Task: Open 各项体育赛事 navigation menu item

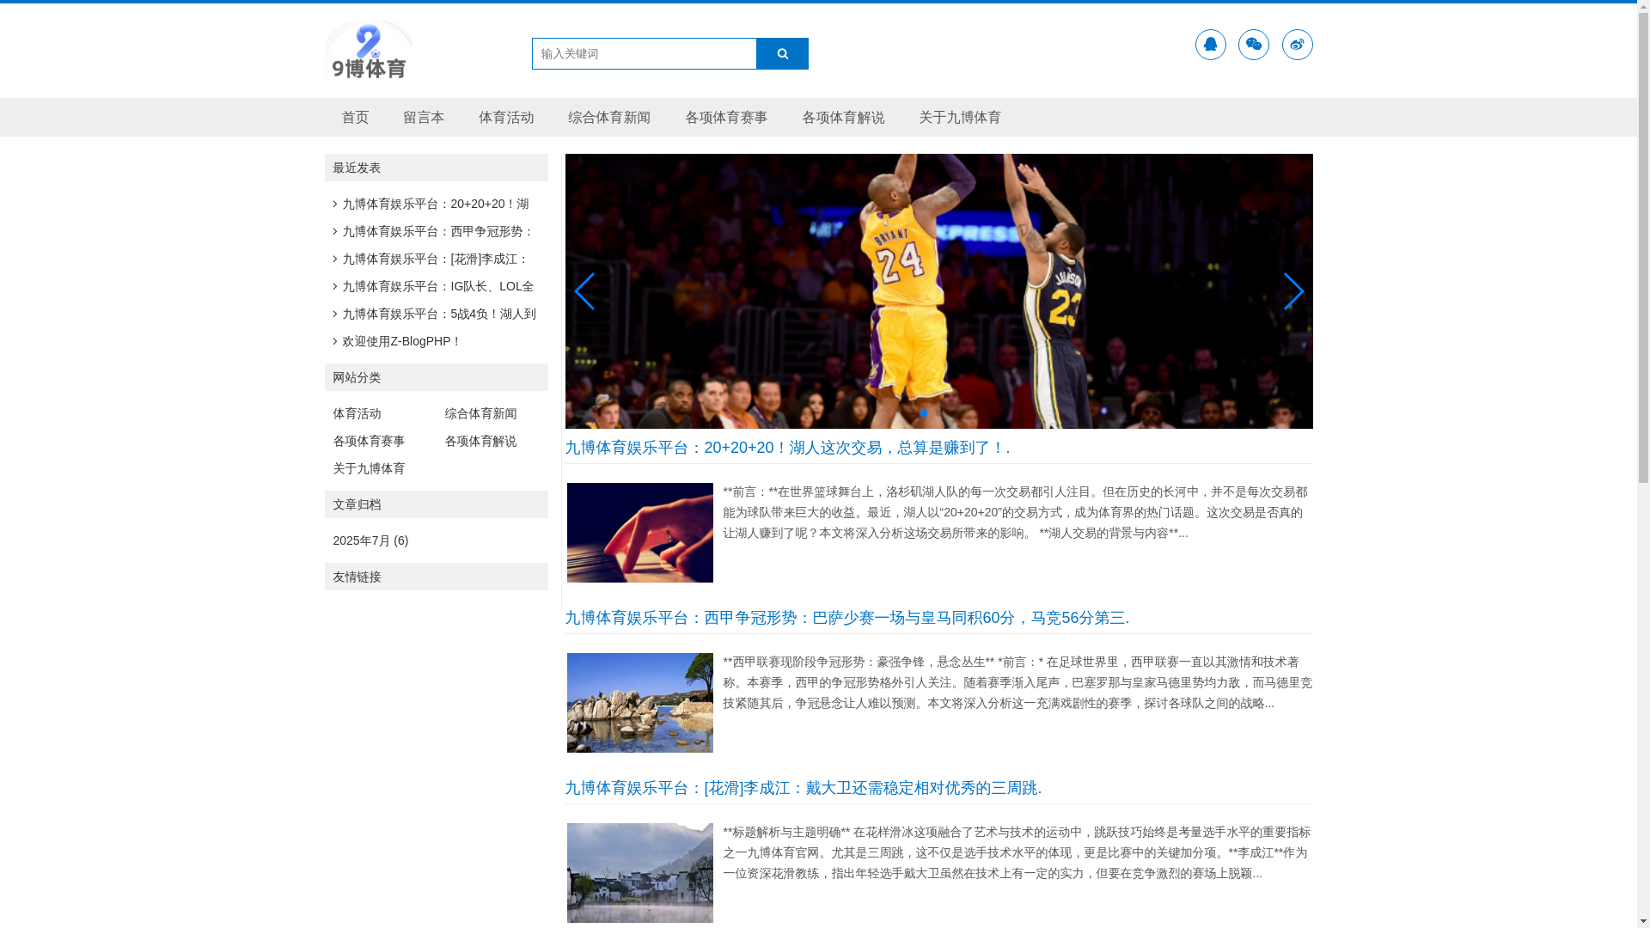Action: click(726, 118)
